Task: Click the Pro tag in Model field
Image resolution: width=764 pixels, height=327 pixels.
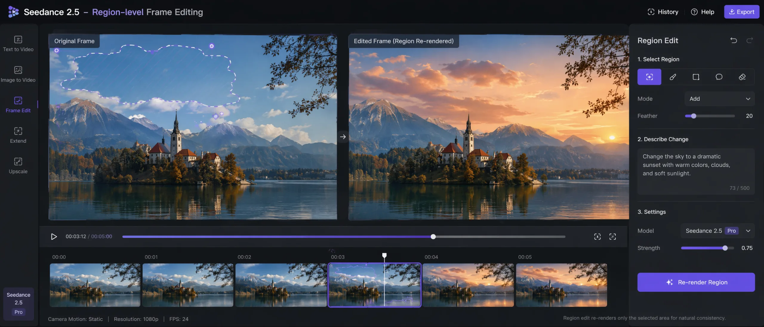Action: [x=731, y=231]
